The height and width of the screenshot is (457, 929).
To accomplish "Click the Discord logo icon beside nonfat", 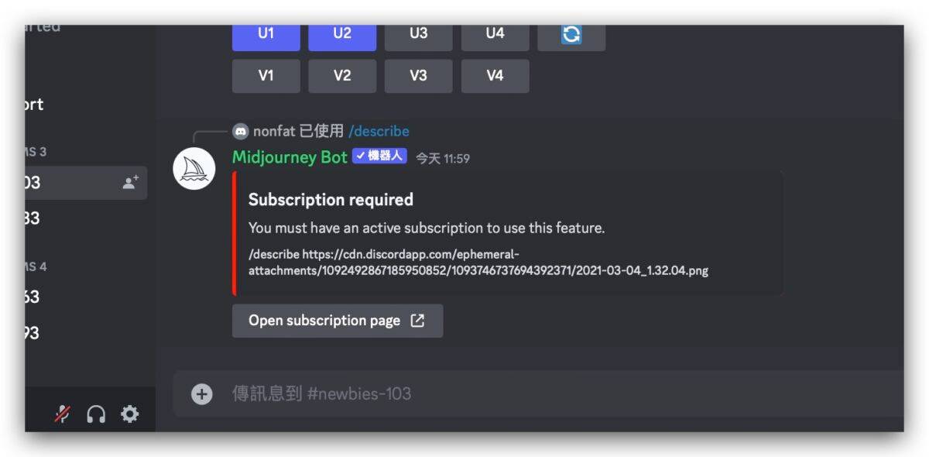I will [241, 132].
